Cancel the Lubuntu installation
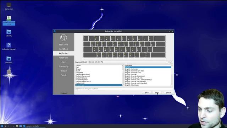 click(x=168, y=92)
